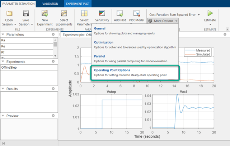
Task: Collapse the toolstrip with the top-right arrow
Action: (227, 29)
